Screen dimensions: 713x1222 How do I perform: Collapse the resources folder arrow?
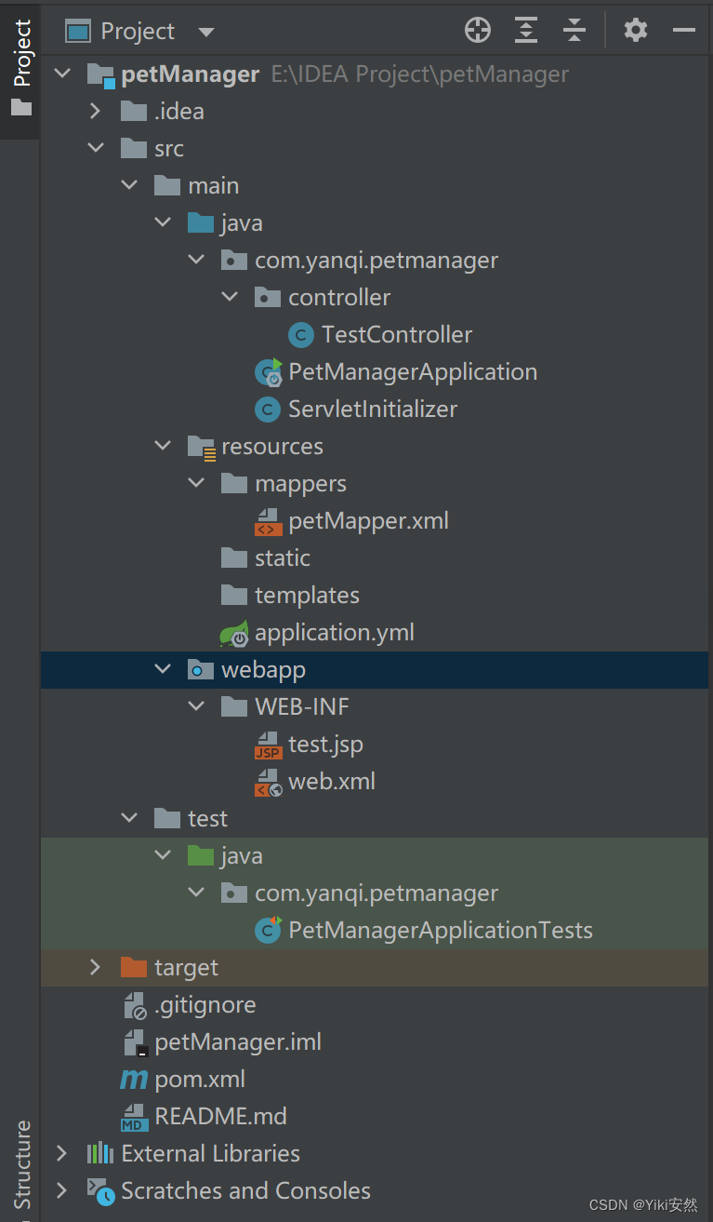pos(163,446)
